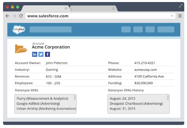Click the yellow minimize window button
This screenshot has height=128, width=187.
12,7
